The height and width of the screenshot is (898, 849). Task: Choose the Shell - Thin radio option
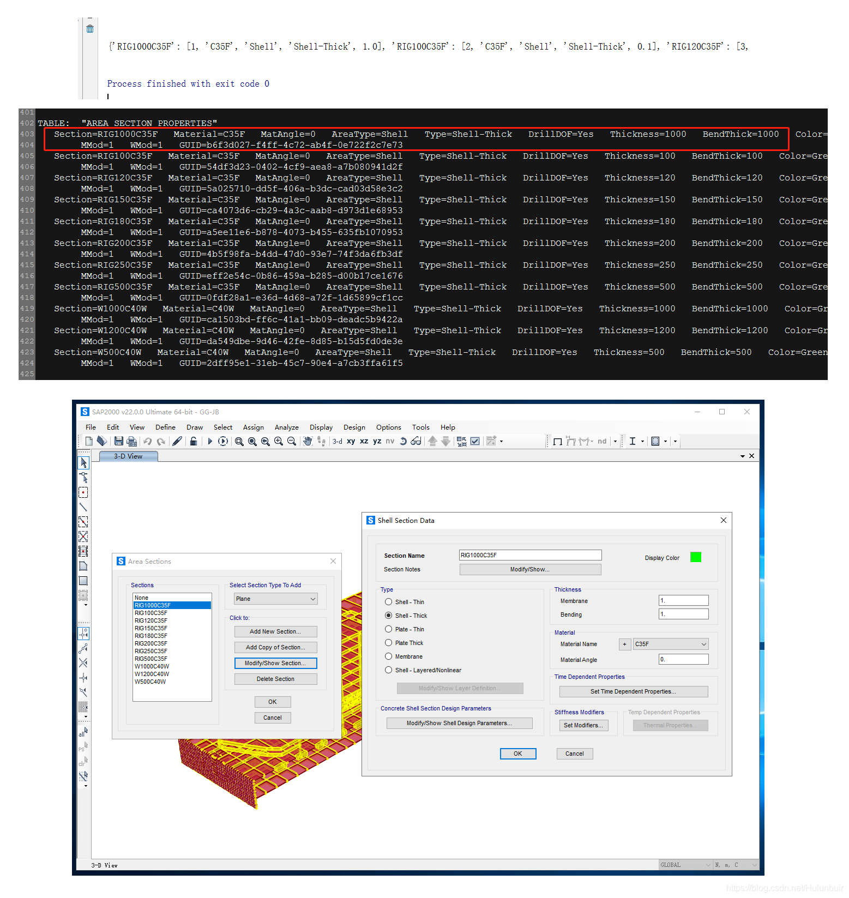tap(388, 602)
